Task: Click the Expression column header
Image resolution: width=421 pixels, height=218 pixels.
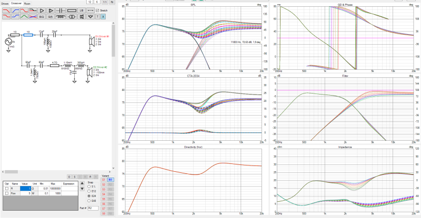Action: (69, 184)
